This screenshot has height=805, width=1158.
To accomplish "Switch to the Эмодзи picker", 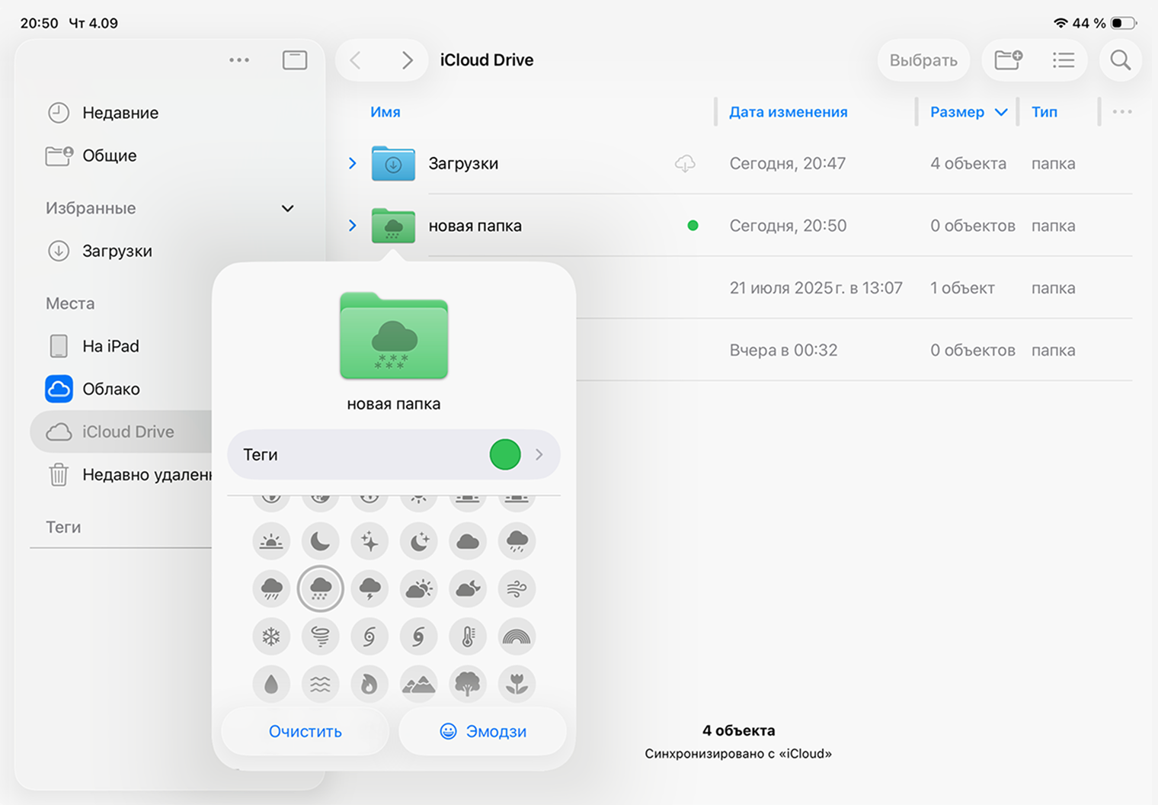I will pos(483,731).
